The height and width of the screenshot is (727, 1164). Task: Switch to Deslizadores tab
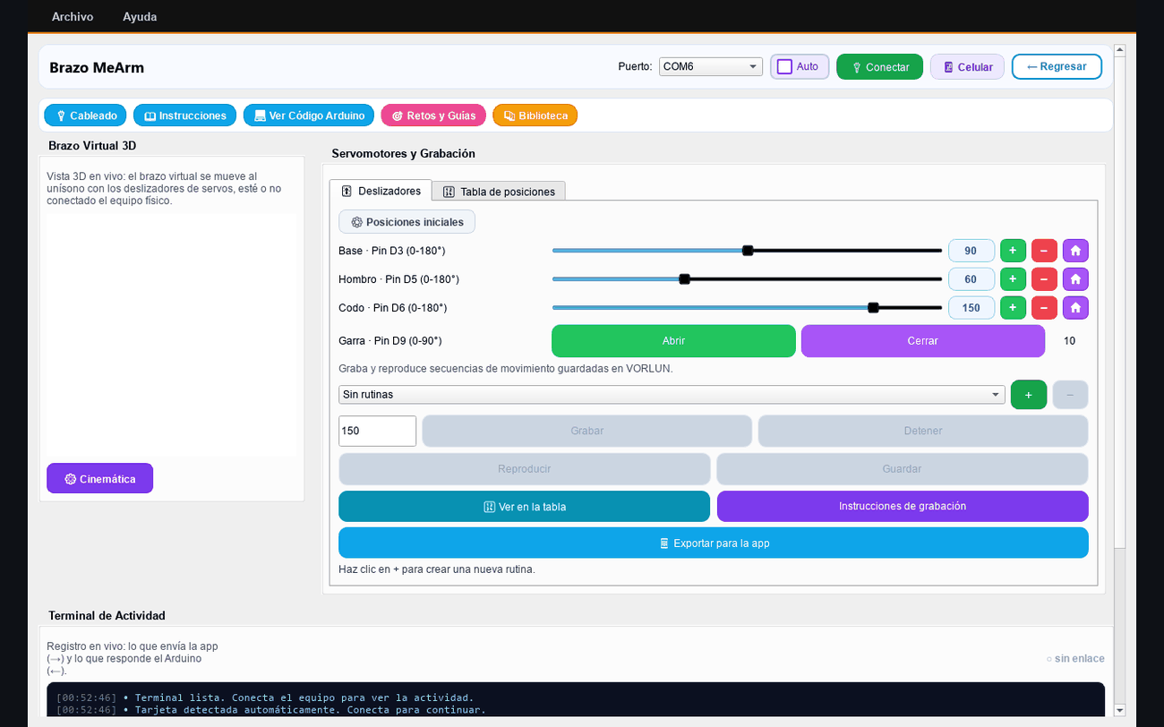tap(381, 191)
